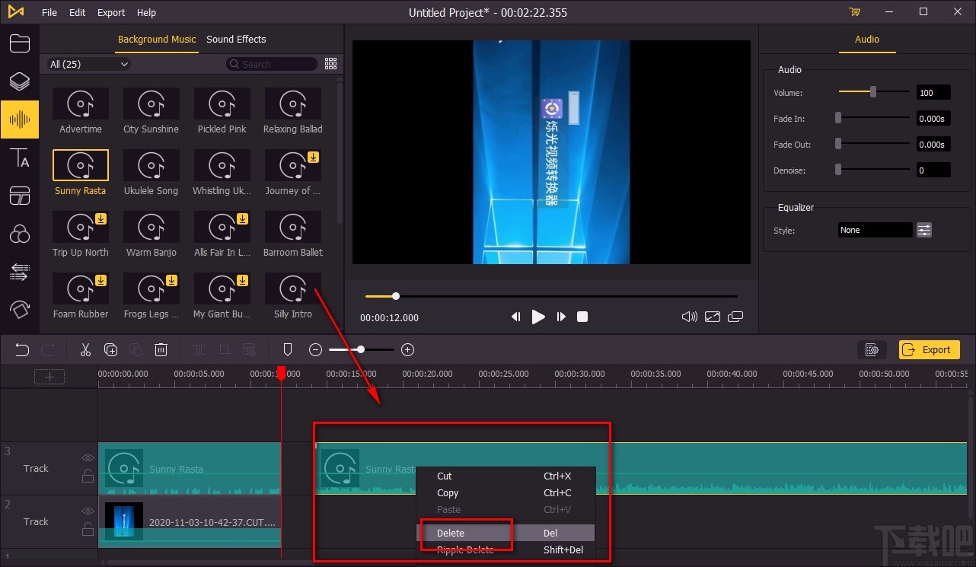Open the Text tool panel in sidebar
The width and height of the screenshot is (976, 567).
[20, 158]
